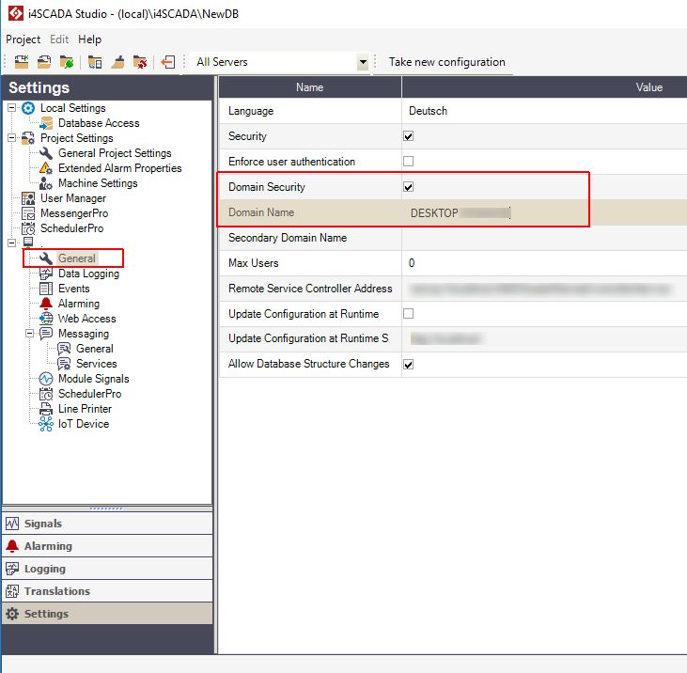Screen dimensions: 687x673
Task: Switch to the Signals panel
Action: [107, 524]
